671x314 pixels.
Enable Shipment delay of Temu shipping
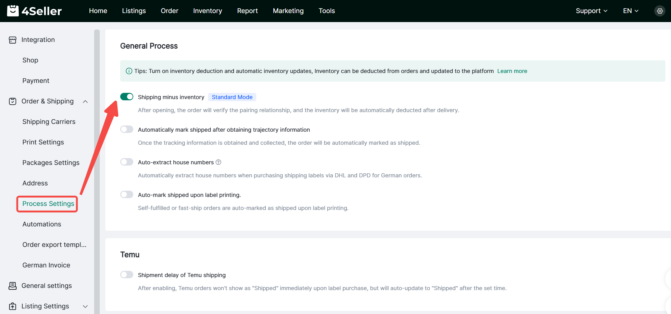pos(127,275)
